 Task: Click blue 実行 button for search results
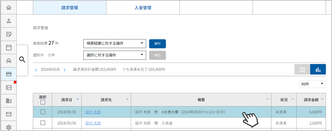[157, 44]
